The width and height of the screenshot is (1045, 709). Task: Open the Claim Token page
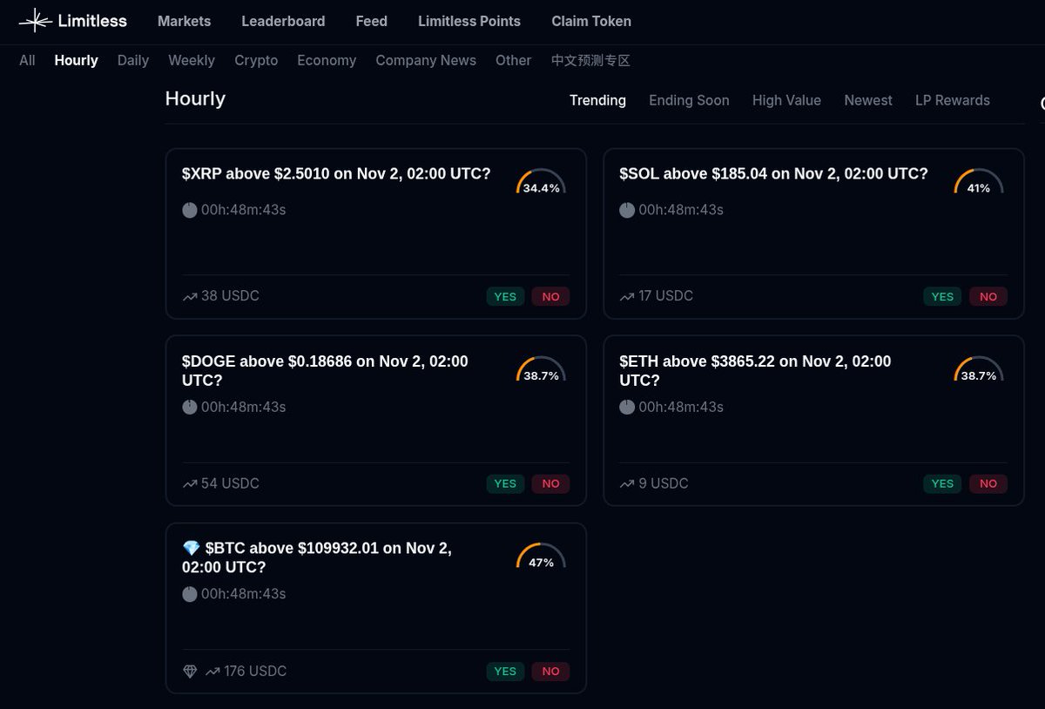click(591, 21)
